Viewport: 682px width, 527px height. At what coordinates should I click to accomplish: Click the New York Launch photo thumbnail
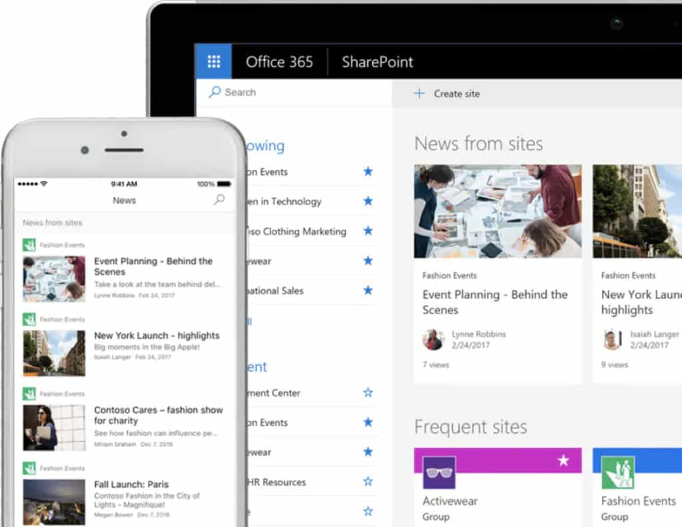pos(54,353)
